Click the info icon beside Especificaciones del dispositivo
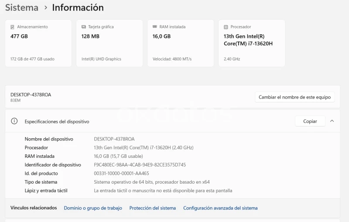This screenshot has width=349, height=222. pyautogui.click(x=14, y=121)
